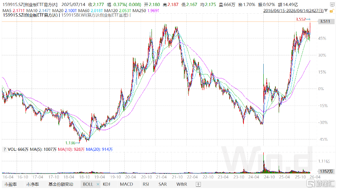The image size is (337, 190).
Task: Click the MA60 2.018 legend value
Action: 90,11
